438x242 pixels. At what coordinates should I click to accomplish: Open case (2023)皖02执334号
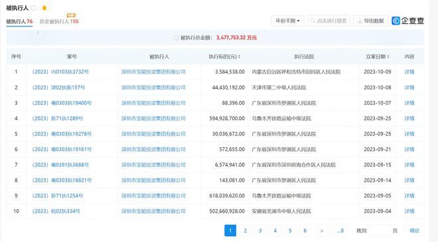56,212
